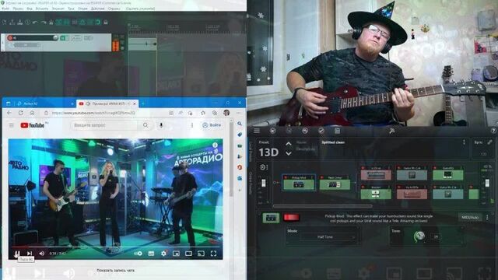Screen dimensions: 498x280
Task: Click the YouTube search magnifier button
Action: coord(146,125)
